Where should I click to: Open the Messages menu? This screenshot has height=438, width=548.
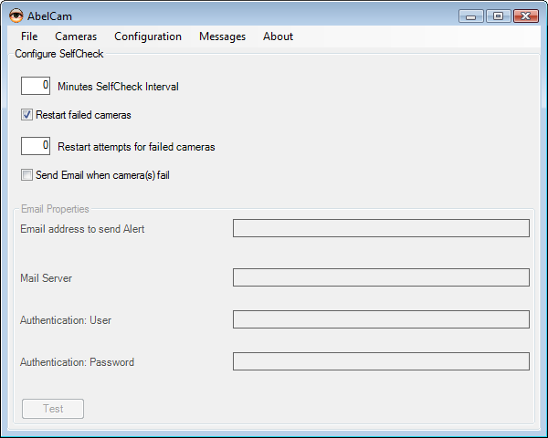tap(222, 36)
